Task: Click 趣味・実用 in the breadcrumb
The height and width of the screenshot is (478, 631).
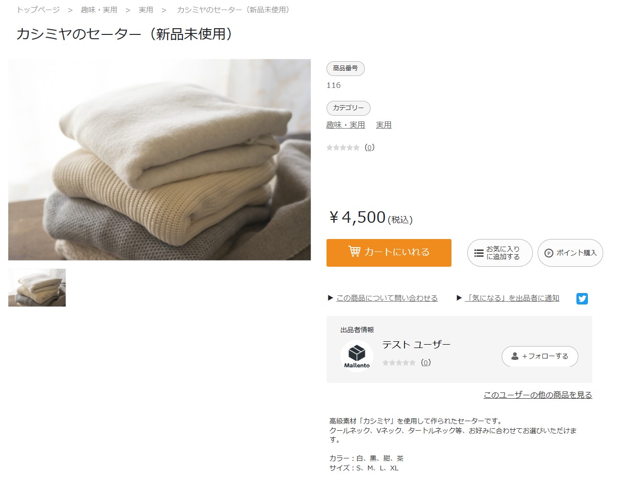Action: (x=99, y=10)
